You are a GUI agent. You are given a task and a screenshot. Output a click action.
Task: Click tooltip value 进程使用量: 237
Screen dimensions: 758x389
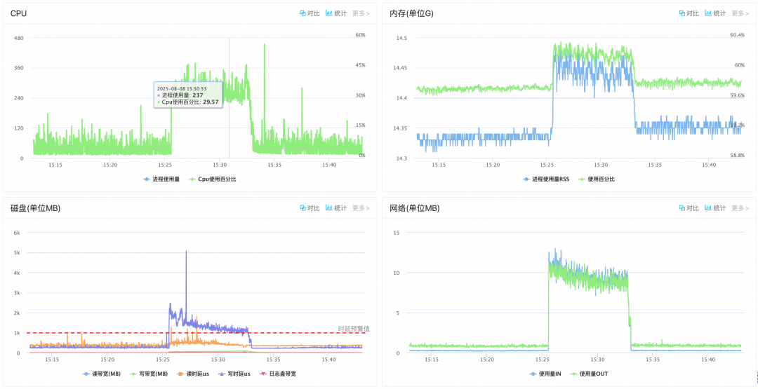182,95
